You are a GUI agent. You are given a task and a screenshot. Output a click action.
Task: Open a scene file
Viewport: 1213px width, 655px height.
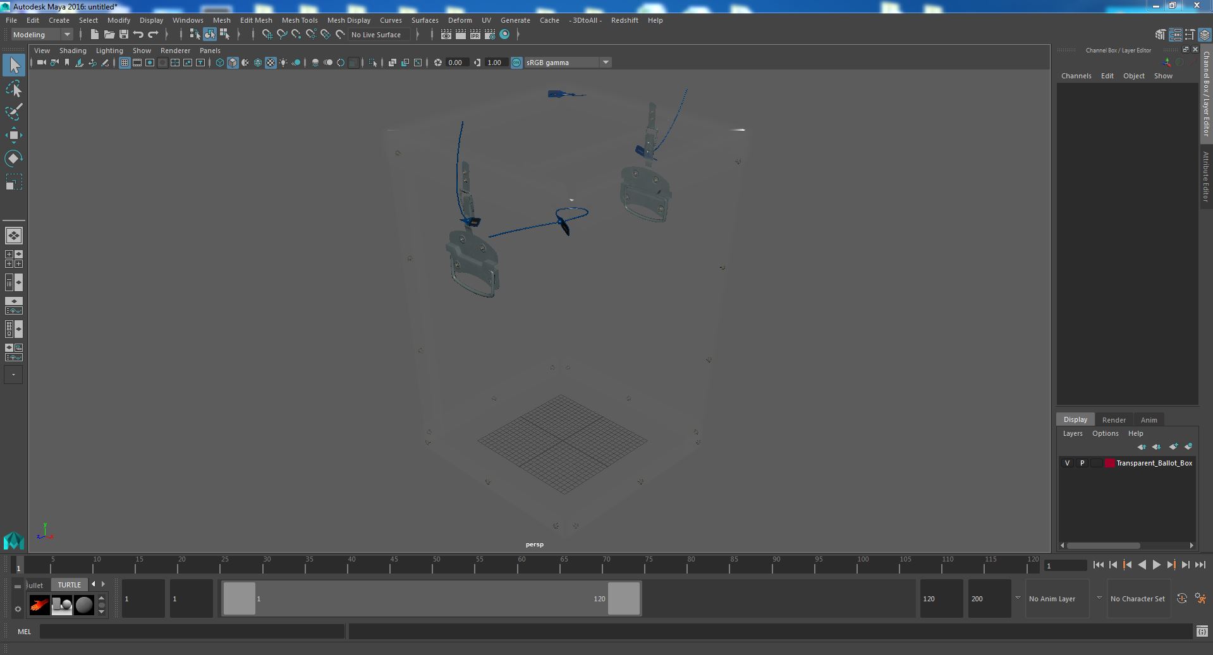(109, 35)
